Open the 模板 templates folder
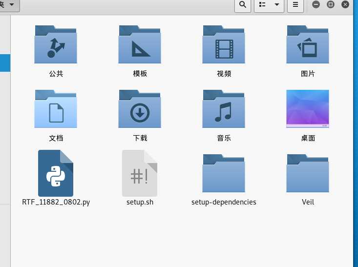The image size is (358, 267). [140, 44]
